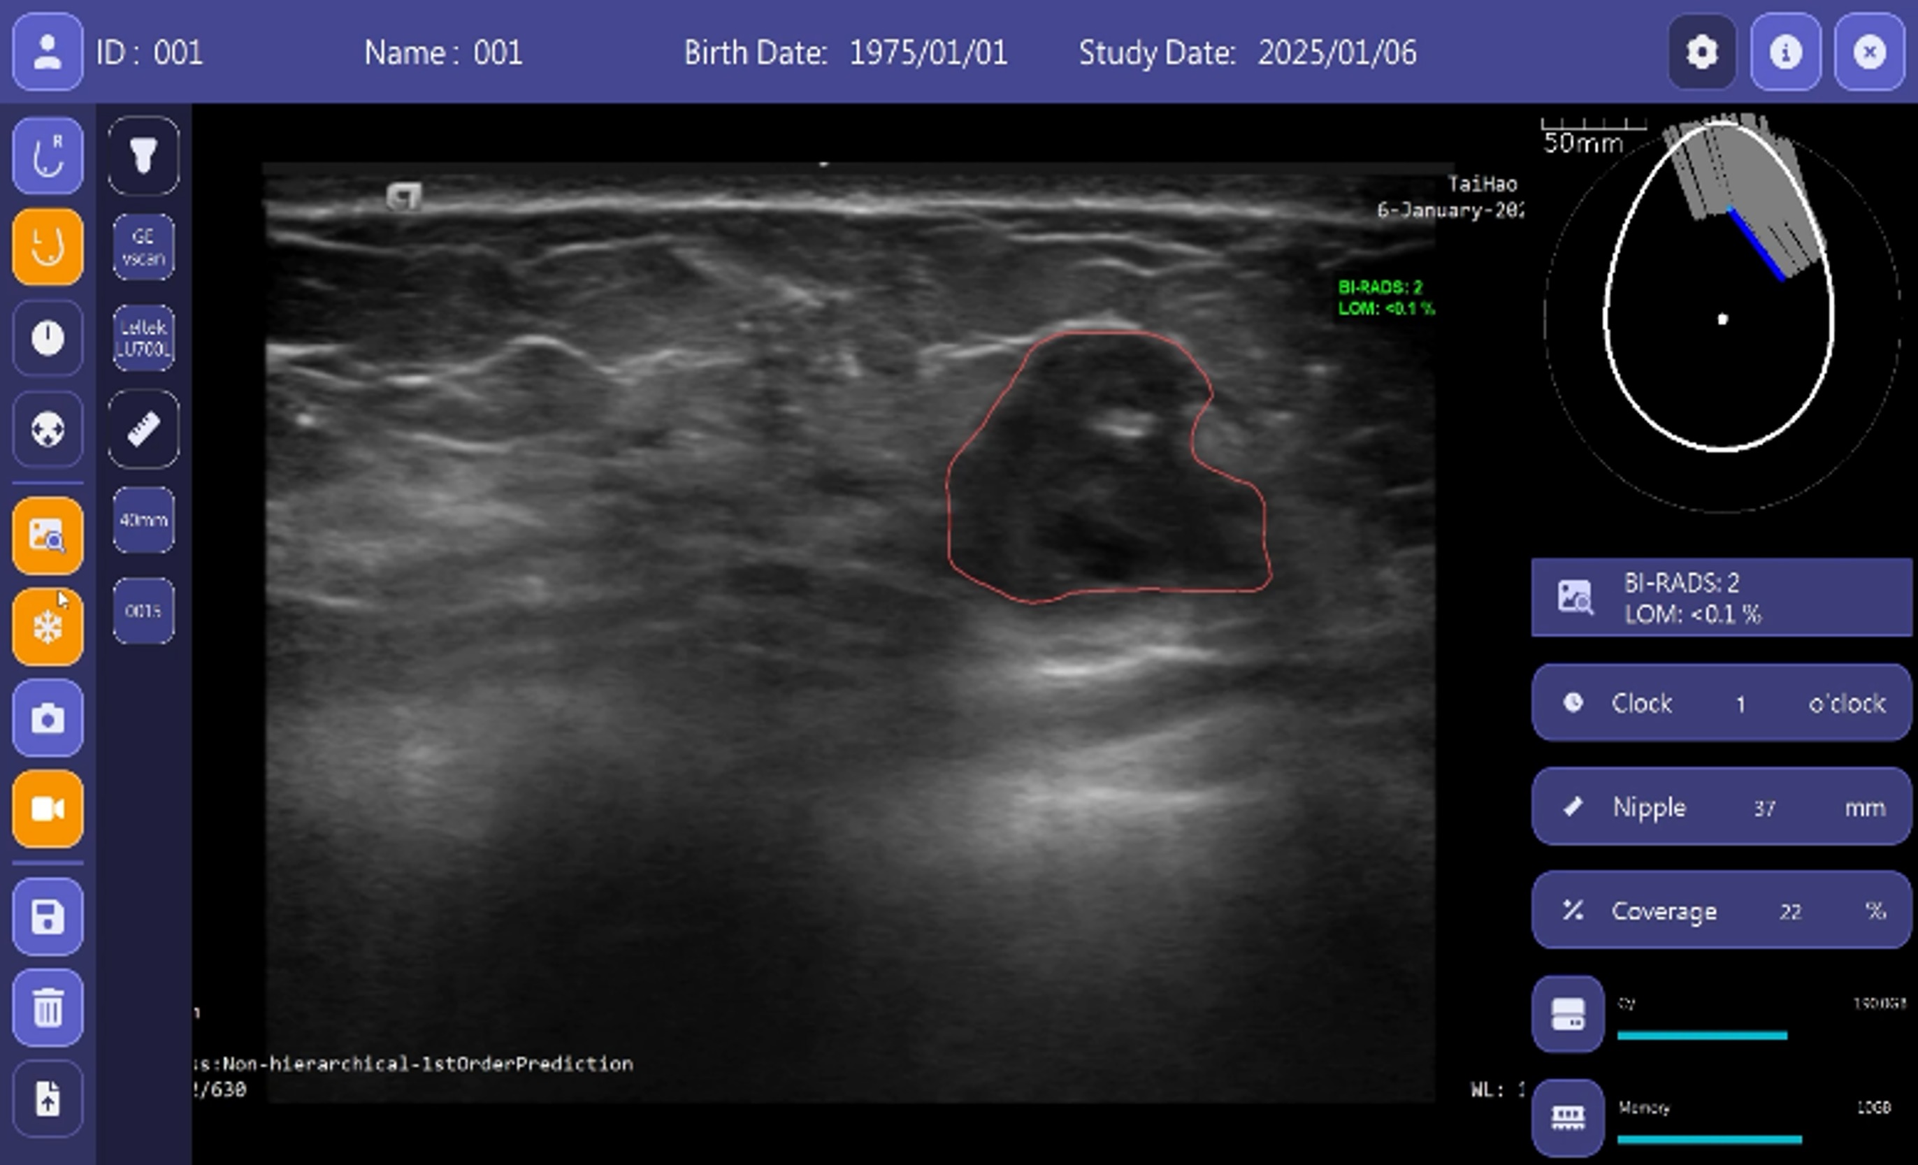Screen dimensions: 1918x1165
Task: Click the file upload export icon
Action: point(48,1099)
